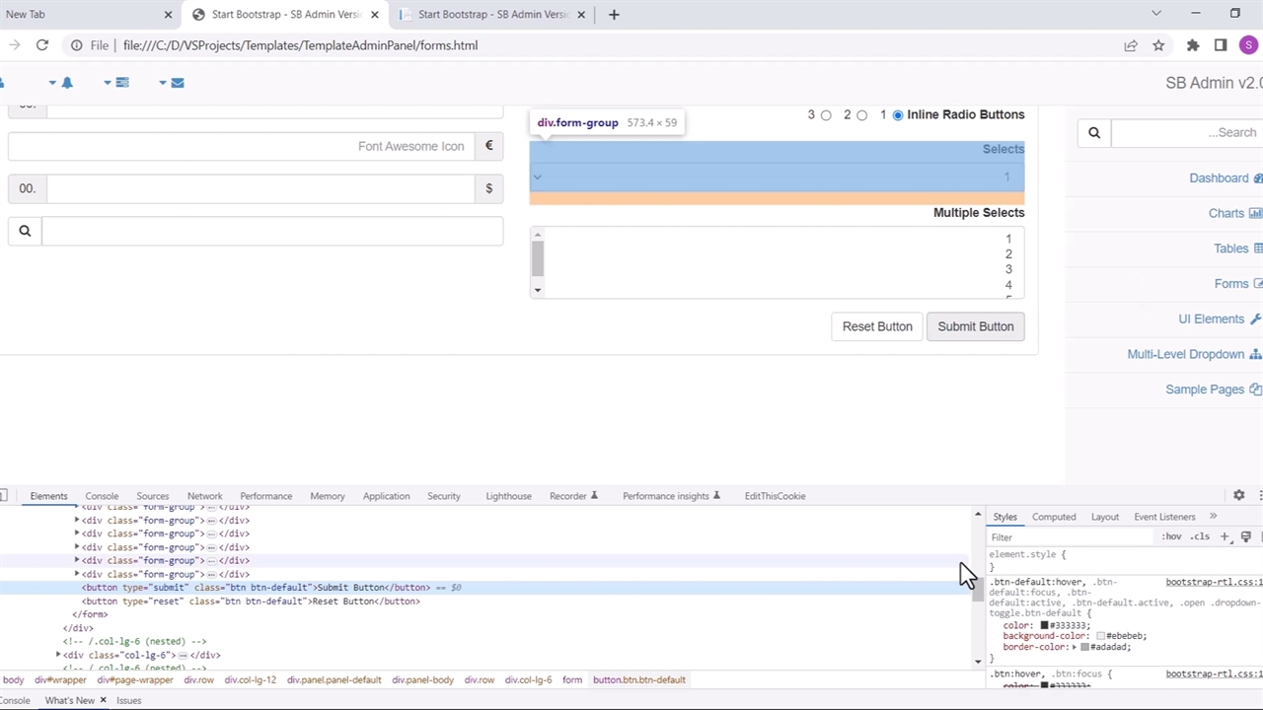The width and height of the screenshot is (1263, 710).
Task: Click the tasks list icon in navbar
Action: [x=121, y=83]
